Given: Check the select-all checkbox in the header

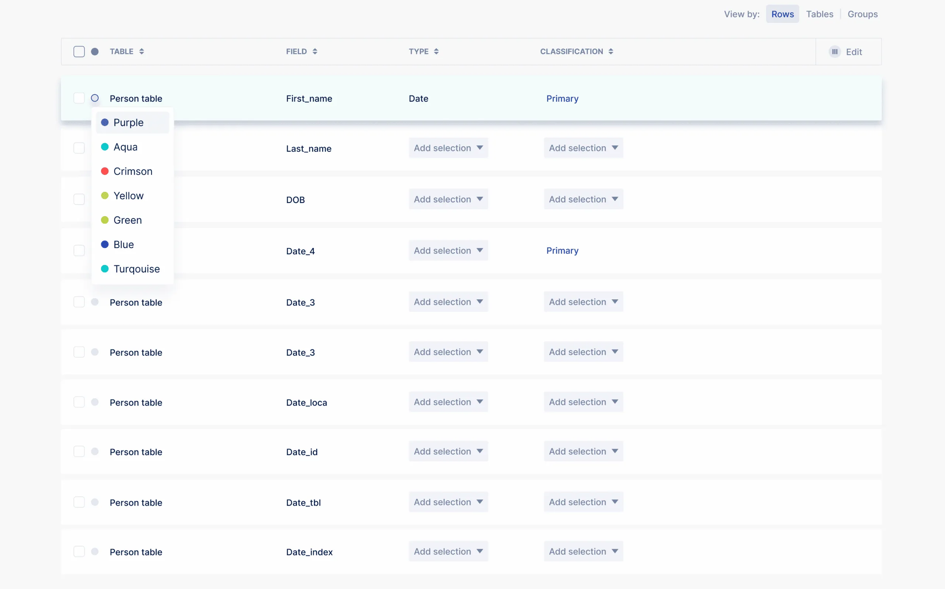Looking at the screenshot, I should click(79, 51).
